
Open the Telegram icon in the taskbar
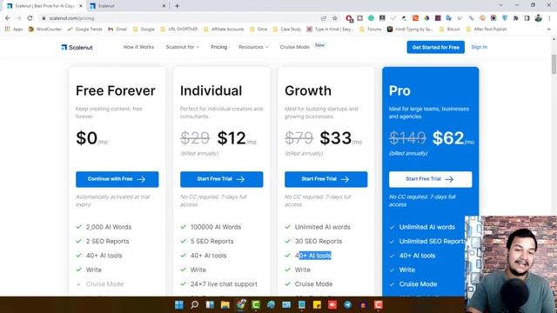coord(348,305)
